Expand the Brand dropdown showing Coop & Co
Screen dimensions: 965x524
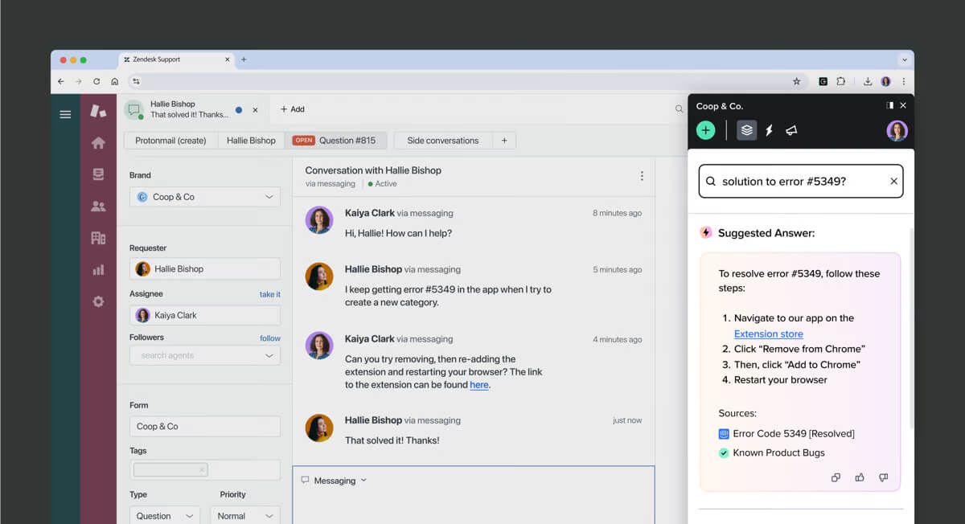point(205,197)
